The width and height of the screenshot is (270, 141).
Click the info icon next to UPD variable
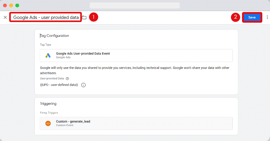[83, 85]
